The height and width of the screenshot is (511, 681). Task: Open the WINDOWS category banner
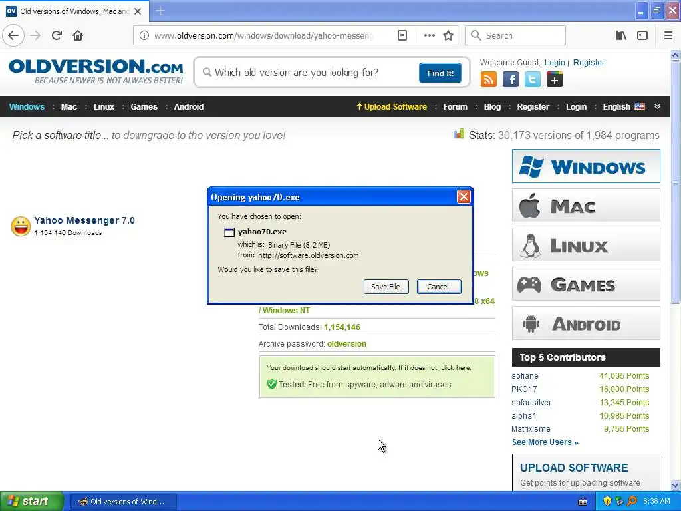tap(586, 166)
